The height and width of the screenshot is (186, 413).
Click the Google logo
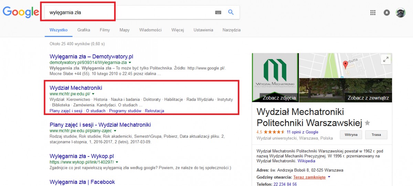21,12
